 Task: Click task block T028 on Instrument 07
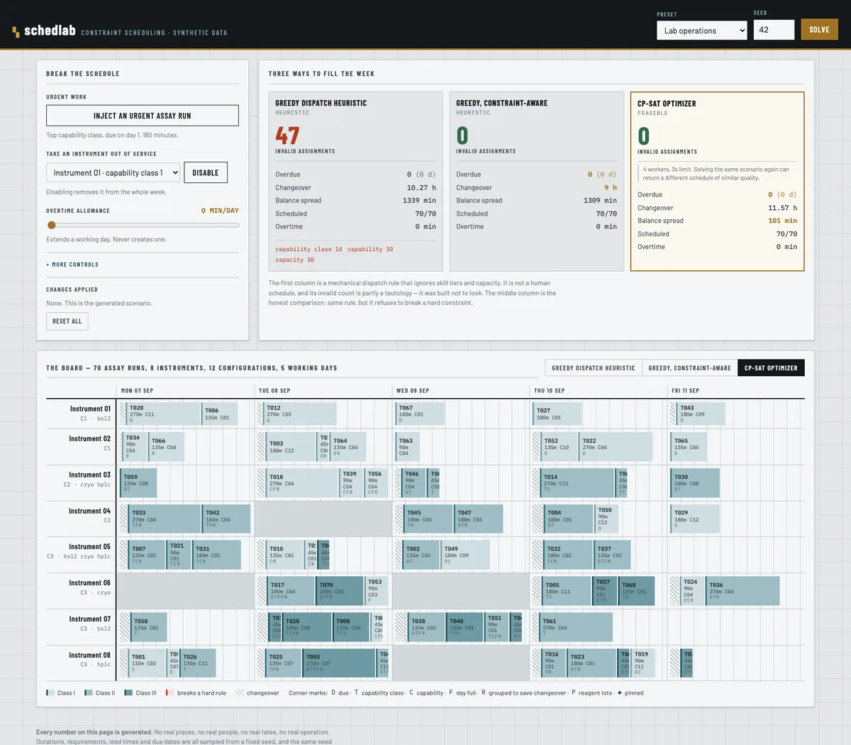307,627
